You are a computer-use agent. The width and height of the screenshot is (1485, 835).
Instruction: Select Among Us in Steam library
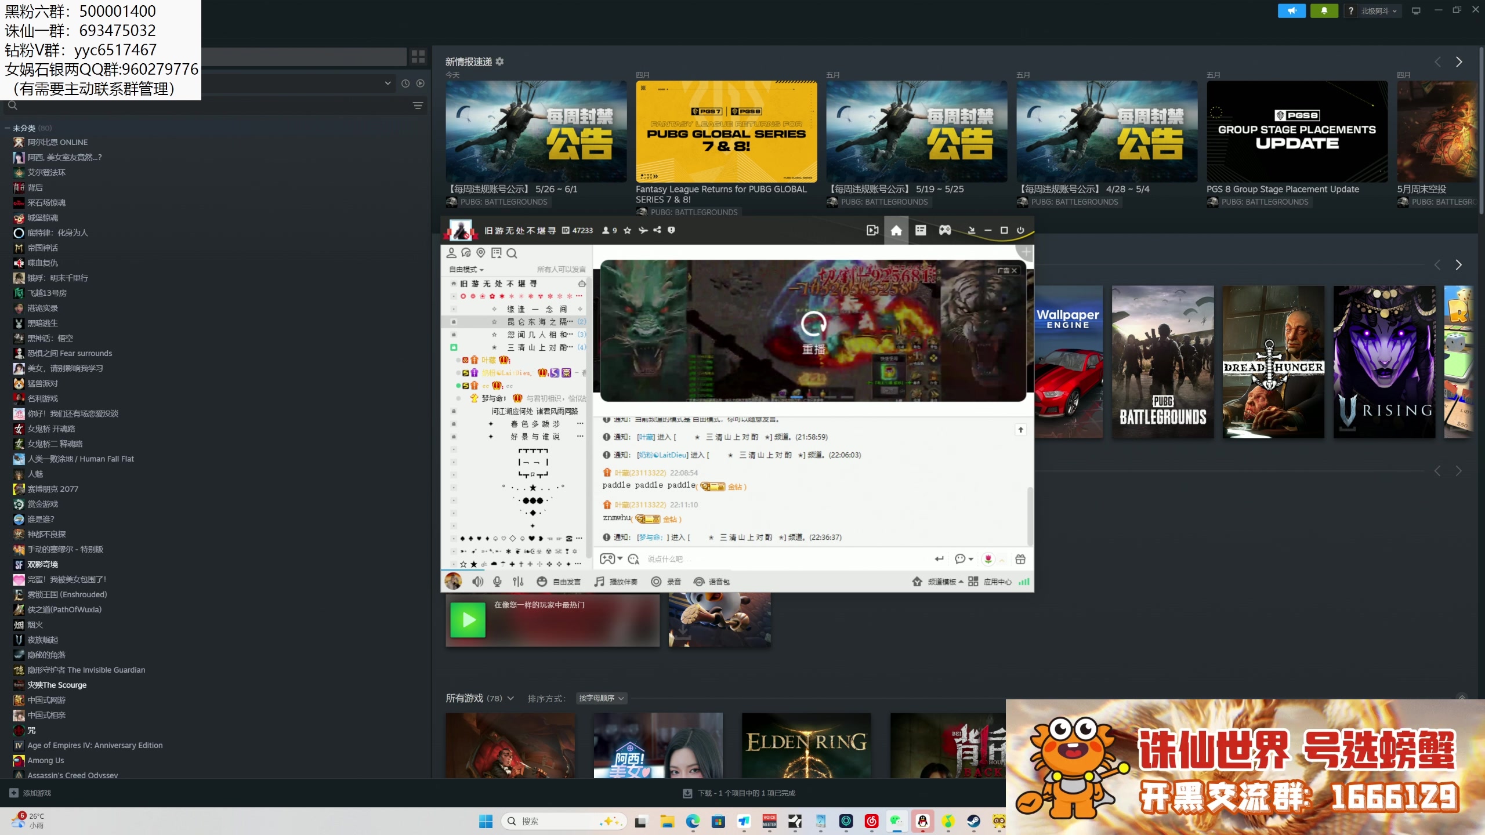tap(45, 760)
